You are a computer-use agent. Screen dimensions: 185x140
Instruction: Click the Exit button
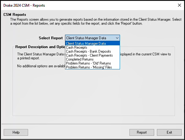tap(169, 132)
